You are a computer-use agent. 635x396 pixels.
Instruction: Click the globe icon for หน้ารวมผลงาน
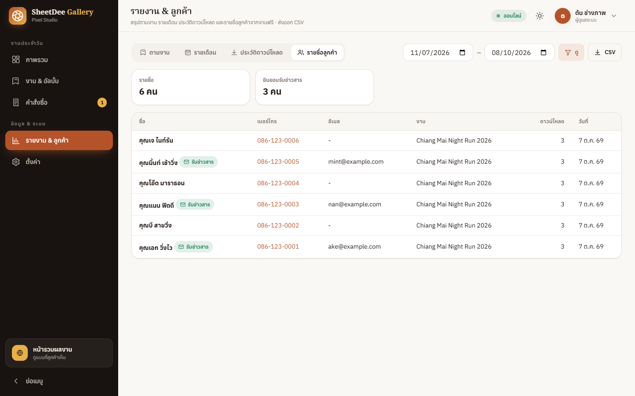click(x=20, y=353)
